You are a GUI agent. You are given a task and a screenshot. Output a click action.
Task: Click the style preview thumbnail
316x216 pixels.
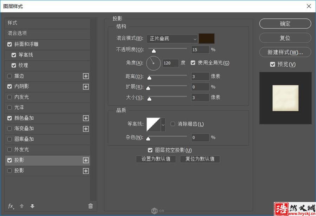[285, 98]
